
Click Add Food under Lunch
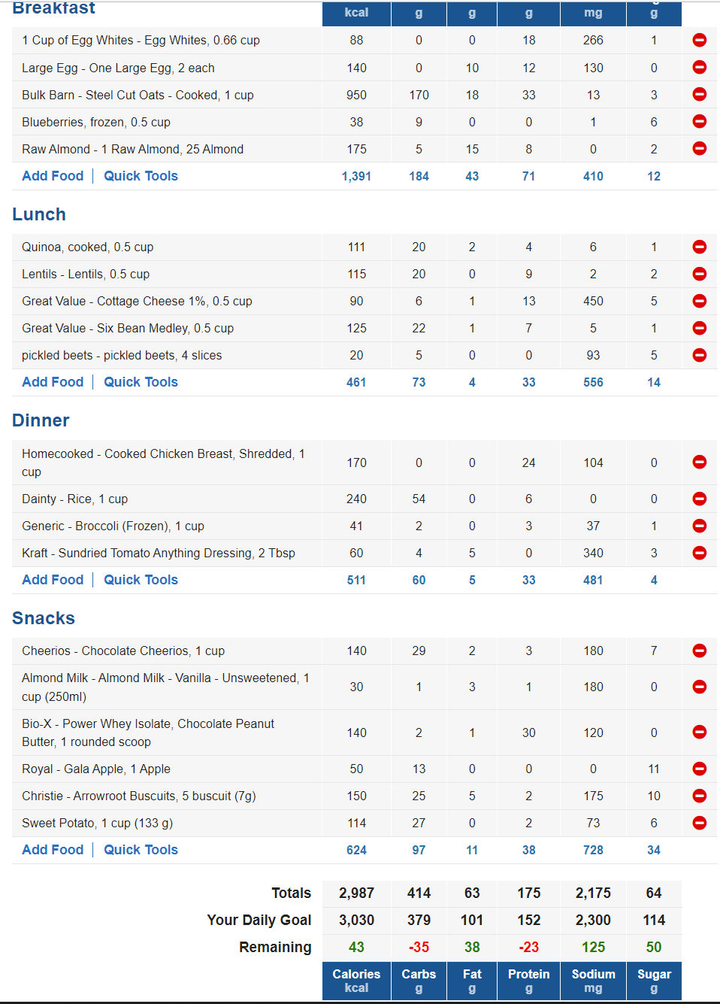[x=53, y=382]
